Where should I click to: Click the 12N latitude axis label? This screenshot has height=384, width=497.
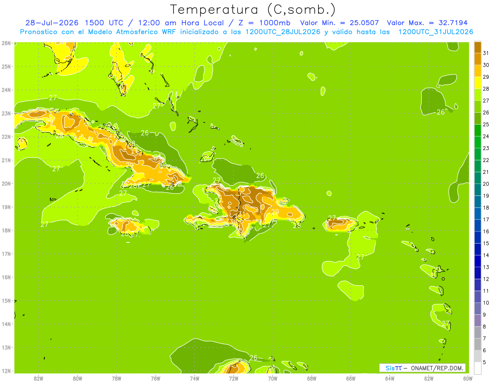pos(6,371)
